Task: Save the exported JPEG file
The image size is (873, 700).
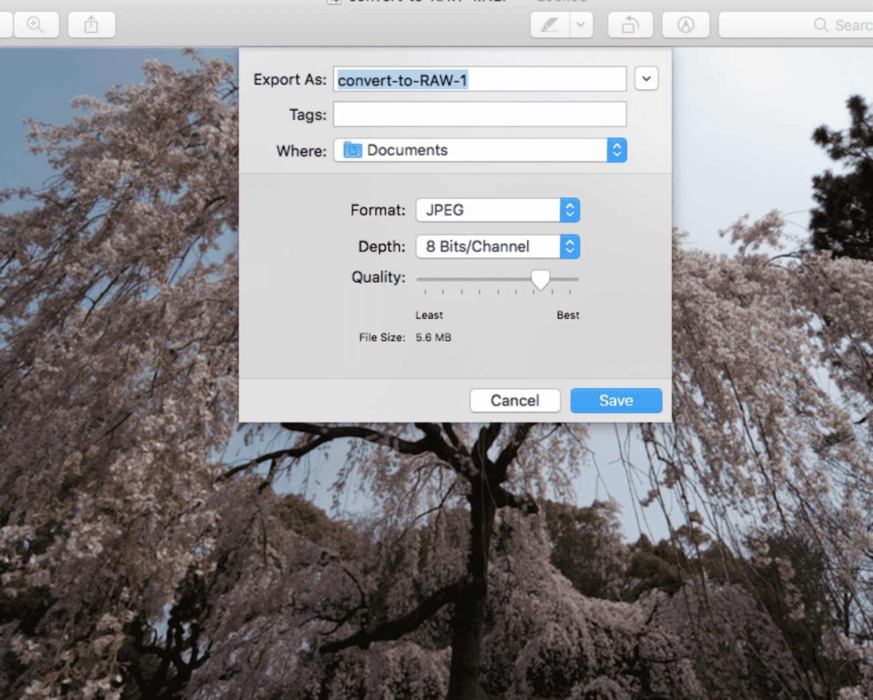Action: click(x=616, y=400)
